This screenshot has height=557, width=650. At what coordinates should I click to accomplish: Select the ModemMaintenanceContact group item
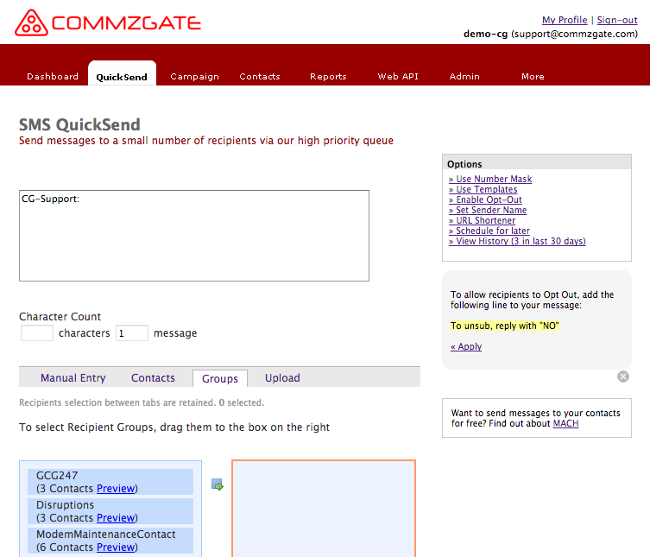(110, 541)
